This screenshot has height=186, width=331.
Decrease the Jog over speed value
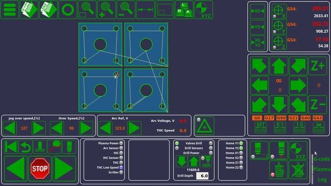[x=10, y=128]
